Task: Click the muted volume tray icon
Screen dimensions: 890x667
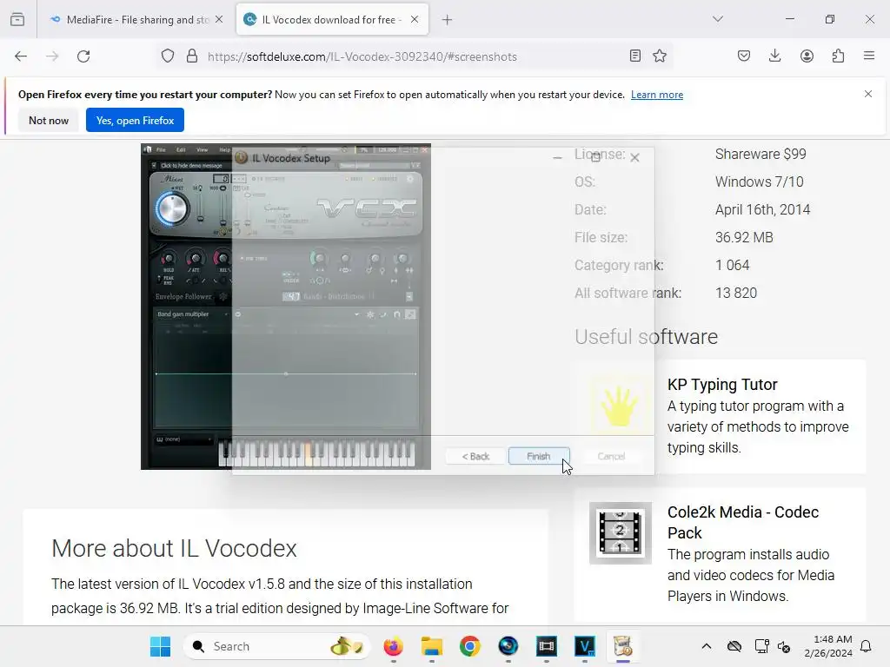Action: click(x=784, y=646)
